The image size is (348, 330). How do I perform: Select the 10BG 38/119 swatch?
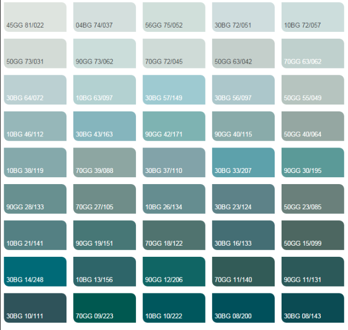click(x=35, y=162)
